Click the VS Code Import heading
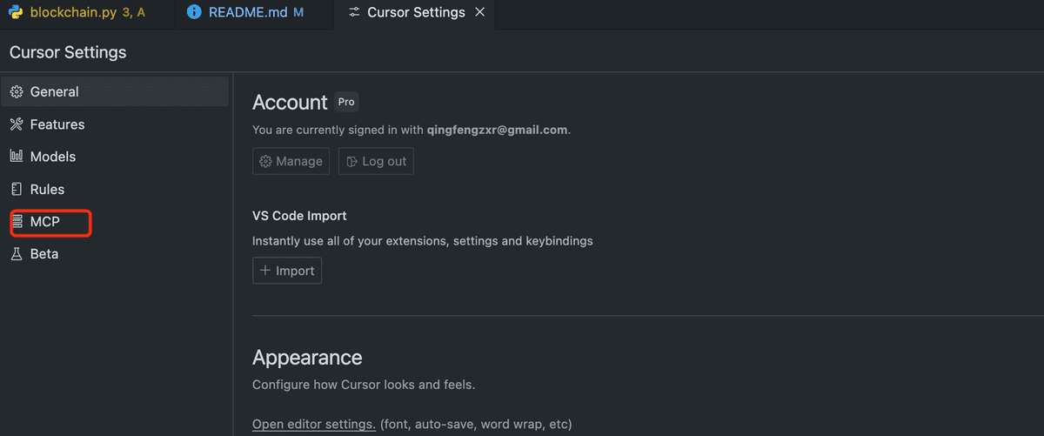1044x436 pixels. point(299,215)
